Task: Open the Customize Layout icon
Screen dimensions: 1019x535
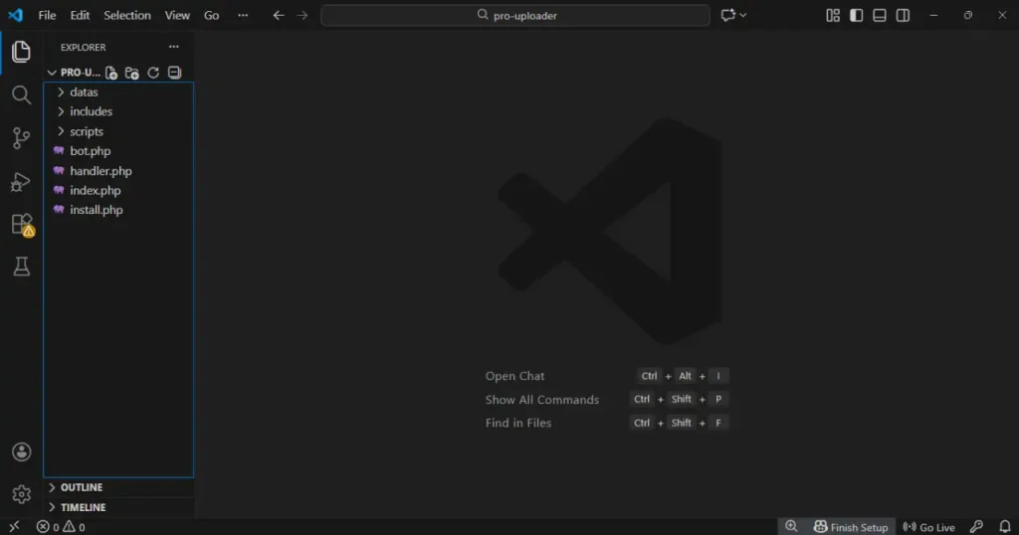Action: 833,15
